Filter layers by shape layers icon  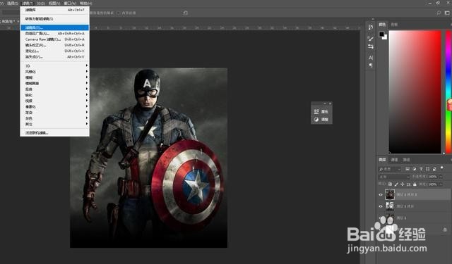tap(427, 169)
